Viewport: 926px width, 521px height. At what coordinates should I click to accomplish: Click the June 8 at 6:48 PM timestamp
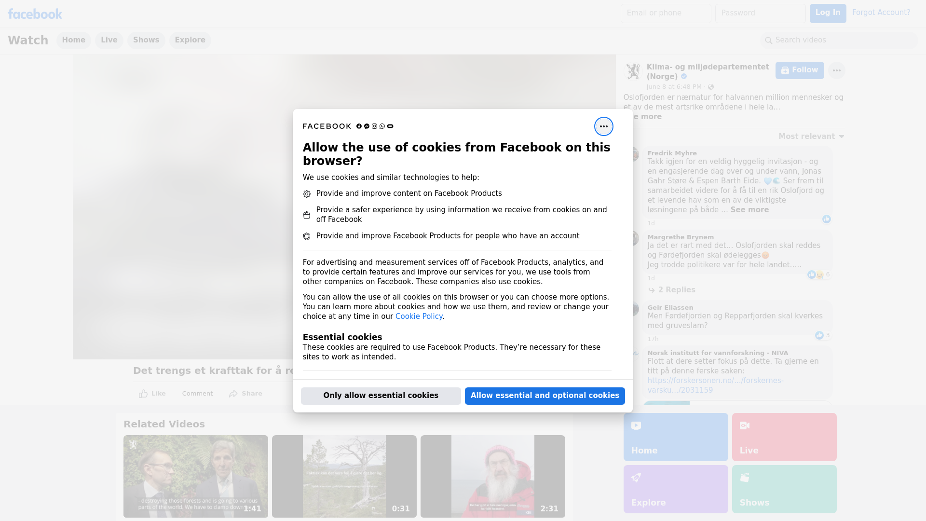(674, 87)
